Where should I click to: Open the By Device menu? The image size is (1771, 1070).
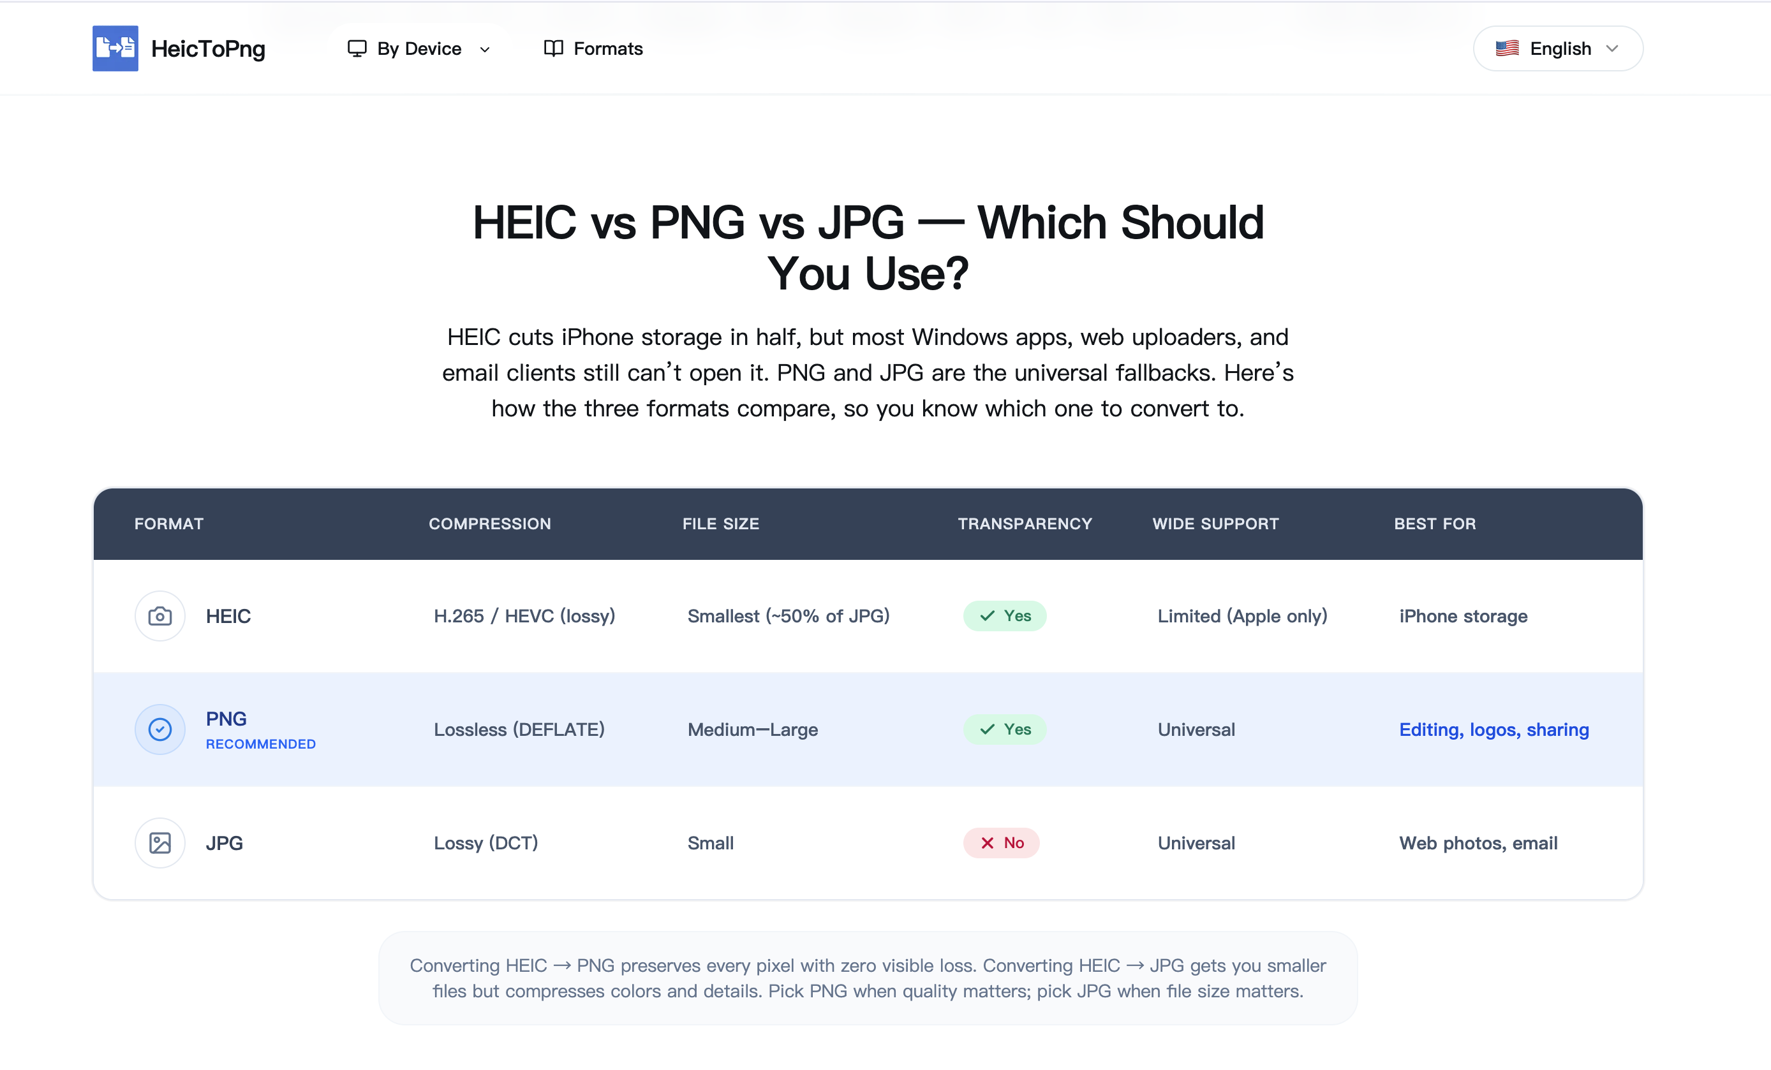419,48
